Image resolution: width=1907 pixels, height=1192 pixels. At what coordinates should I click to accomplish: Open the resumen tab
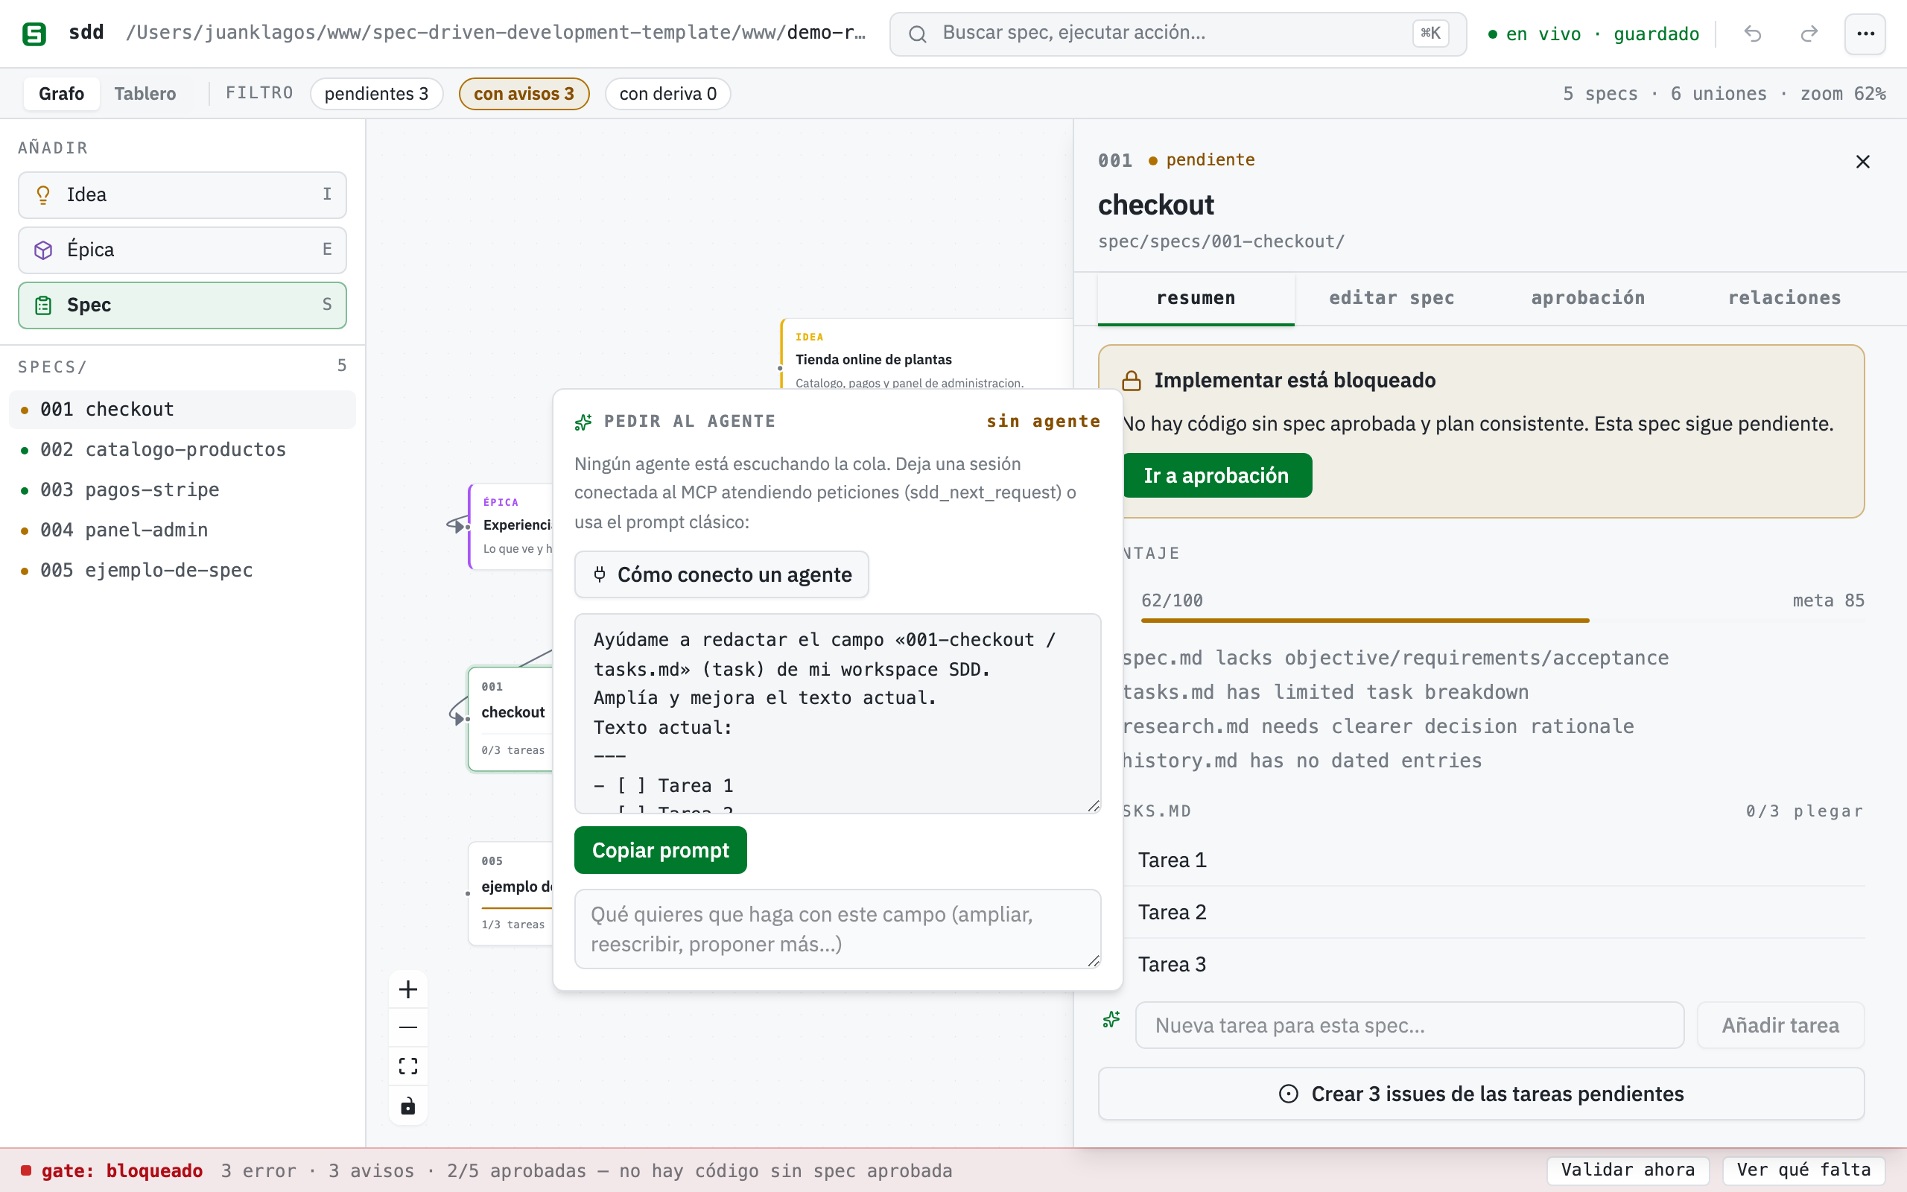tap(1196, 298)
